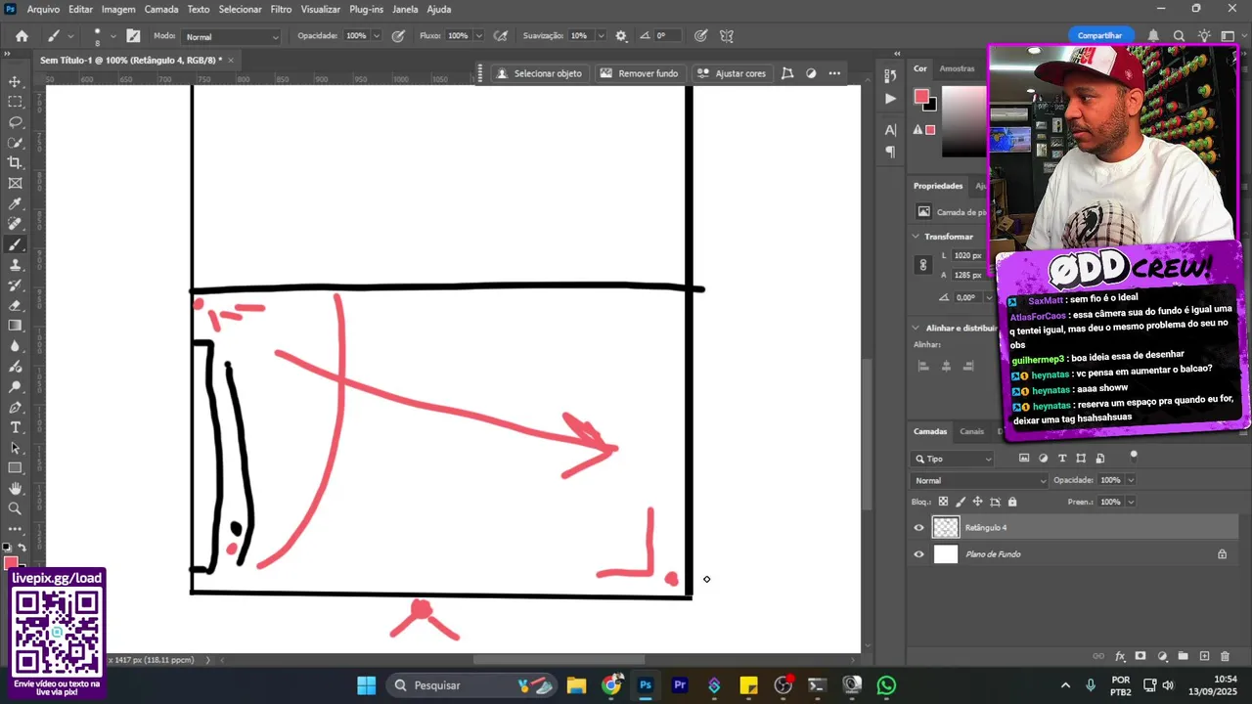Open layer blend mode Normal dropdown
Image resolution: width=1252 pixels, height=704 pixels.
pyautogui.click(x=979, y=480)
